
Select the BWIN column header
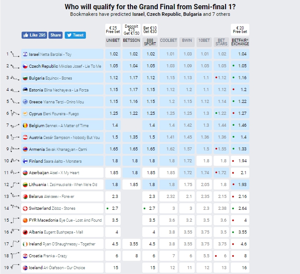point(188,41)
